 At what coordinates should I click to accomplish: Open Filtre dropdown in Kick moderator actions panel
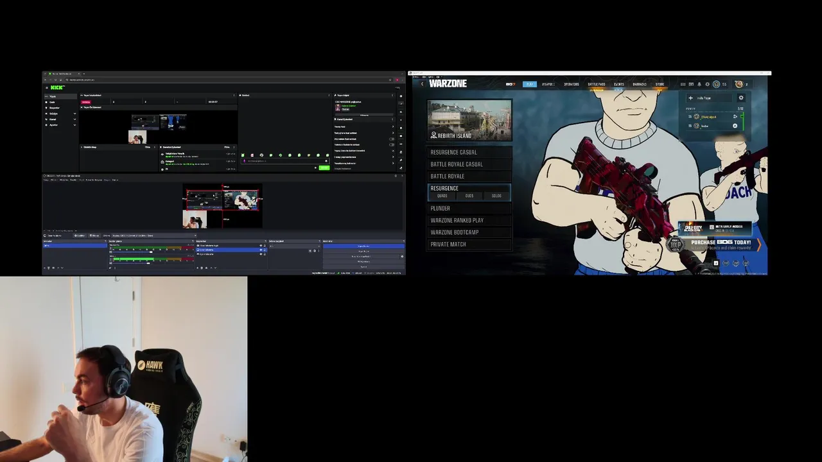point(227,147)
